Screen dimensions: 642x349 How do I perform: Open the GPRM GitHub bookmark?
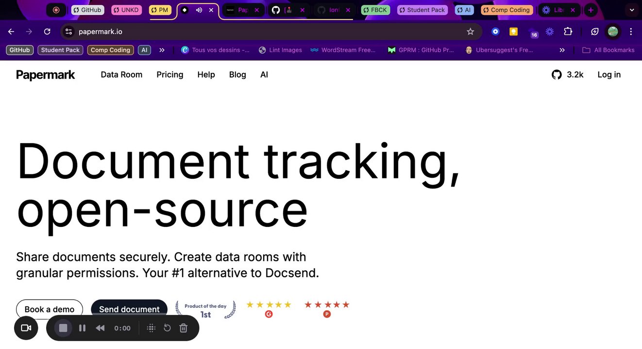coord(421,50)
